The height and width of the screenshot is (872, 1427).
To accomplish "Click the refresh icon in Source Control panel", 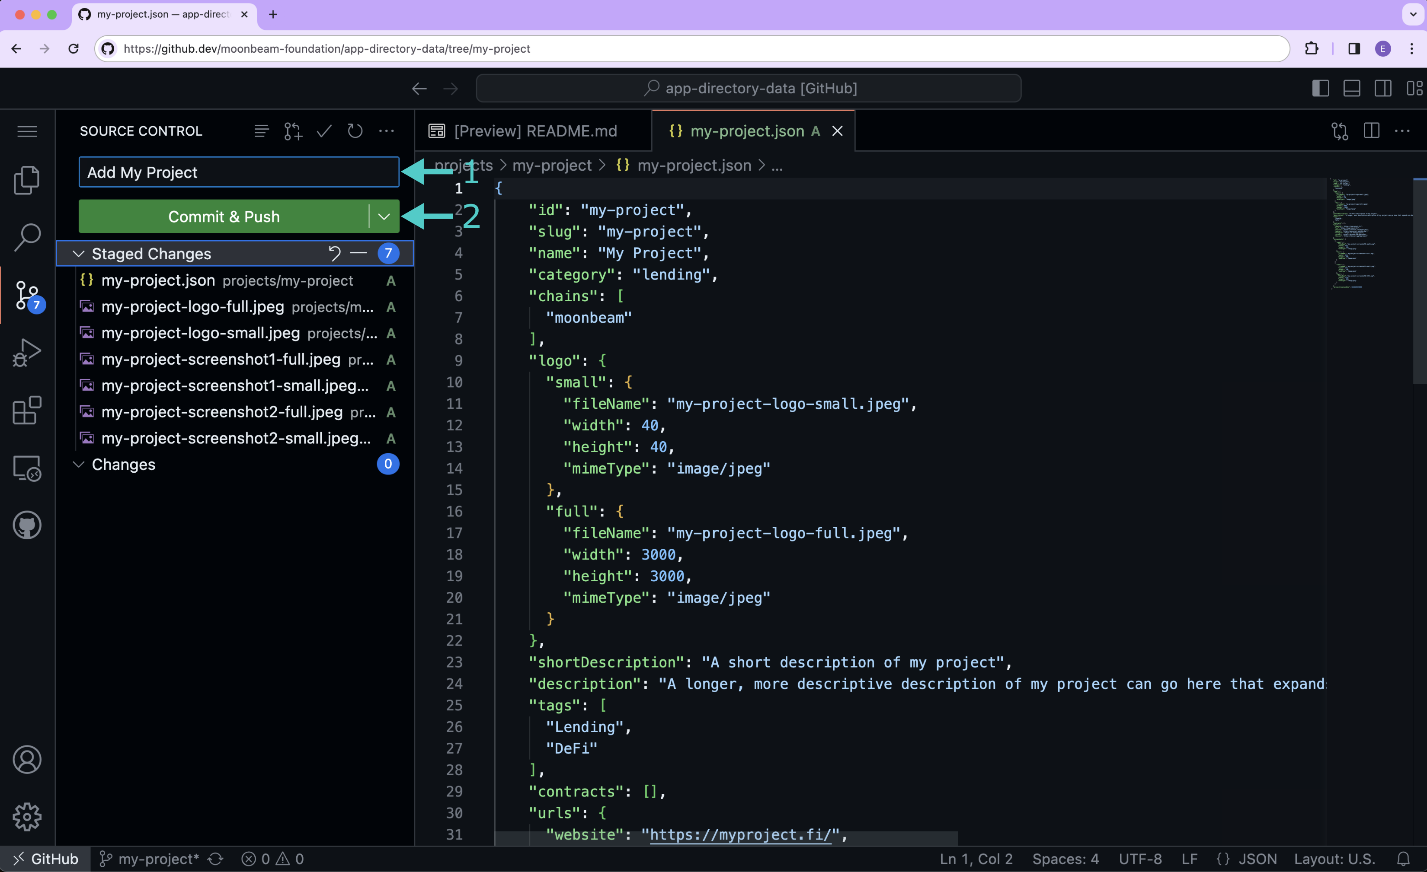I will (x=356, y=130).
